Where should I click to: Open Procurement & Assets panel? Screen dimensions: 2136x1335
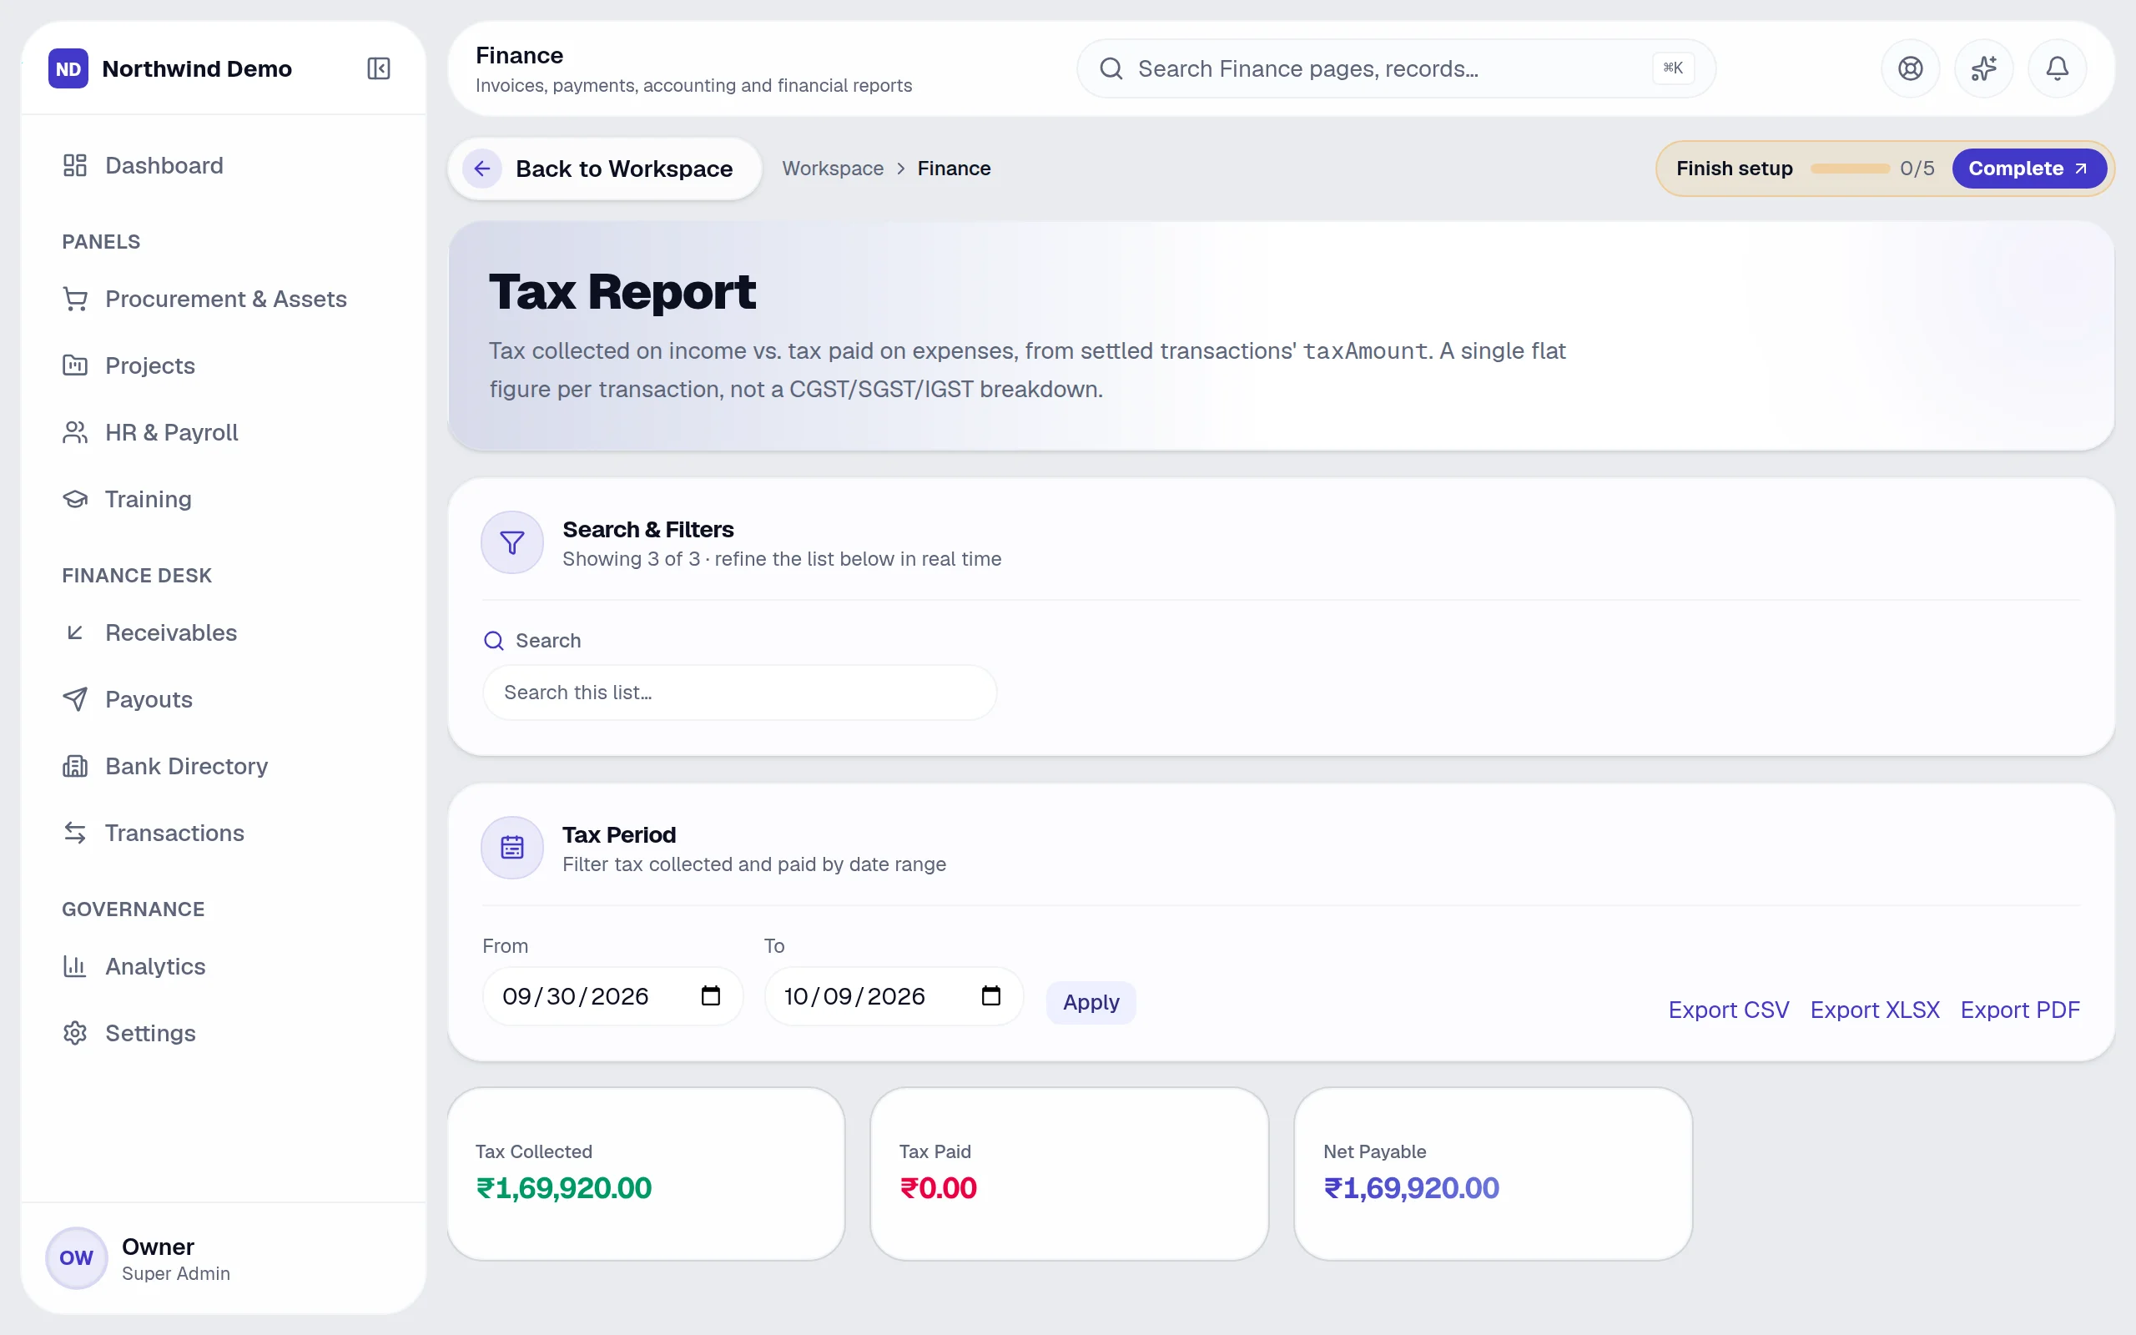[224, 300]
